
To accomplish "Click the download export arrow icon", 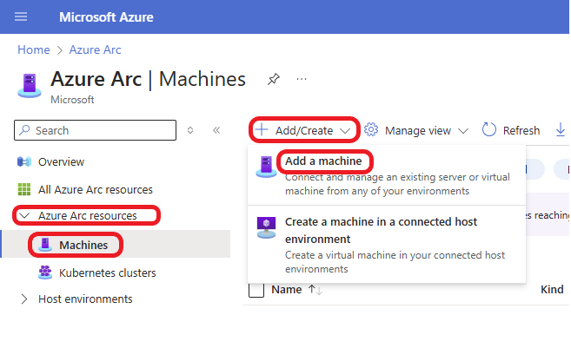I will click(x=561, y=129).
